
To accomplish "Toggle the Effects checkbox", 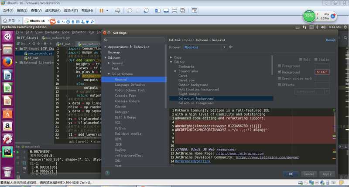I will (279, 85).
